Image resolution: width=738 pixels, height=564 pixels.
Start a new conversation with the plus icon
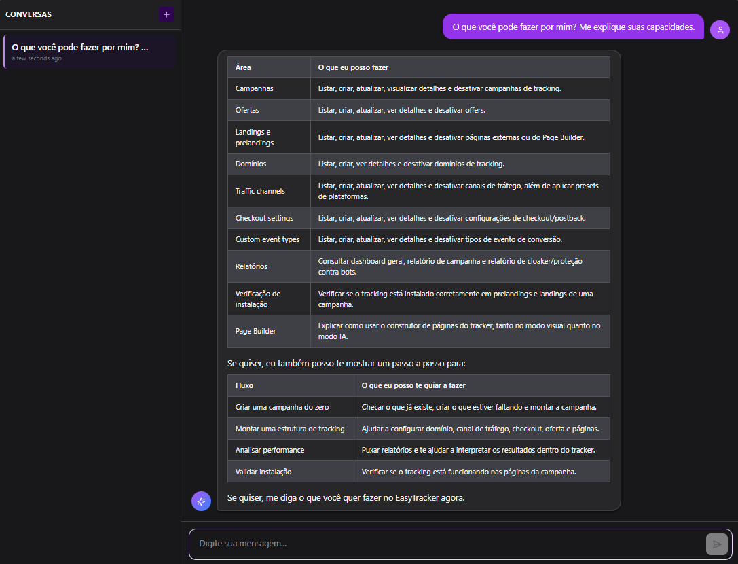tap(166, 14)
